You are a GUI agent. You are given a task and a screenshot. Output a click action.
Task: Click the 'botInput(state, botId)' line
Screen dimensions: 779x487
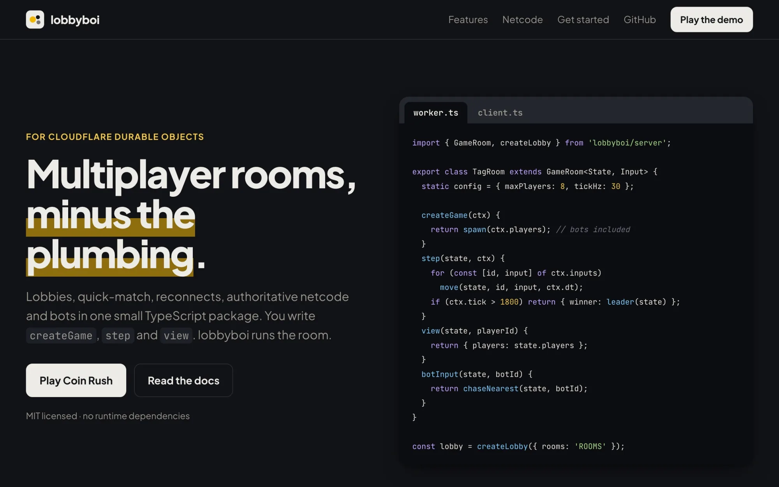[x=477, y=374]
